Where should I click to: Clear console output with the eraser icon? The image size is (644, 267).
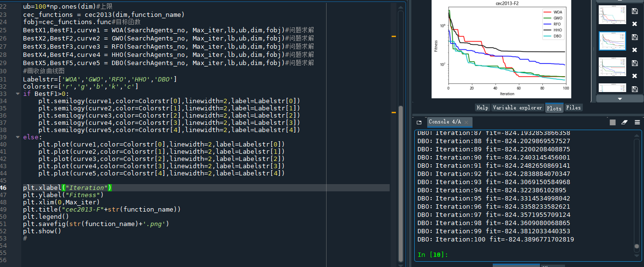[x=625, y=122]
